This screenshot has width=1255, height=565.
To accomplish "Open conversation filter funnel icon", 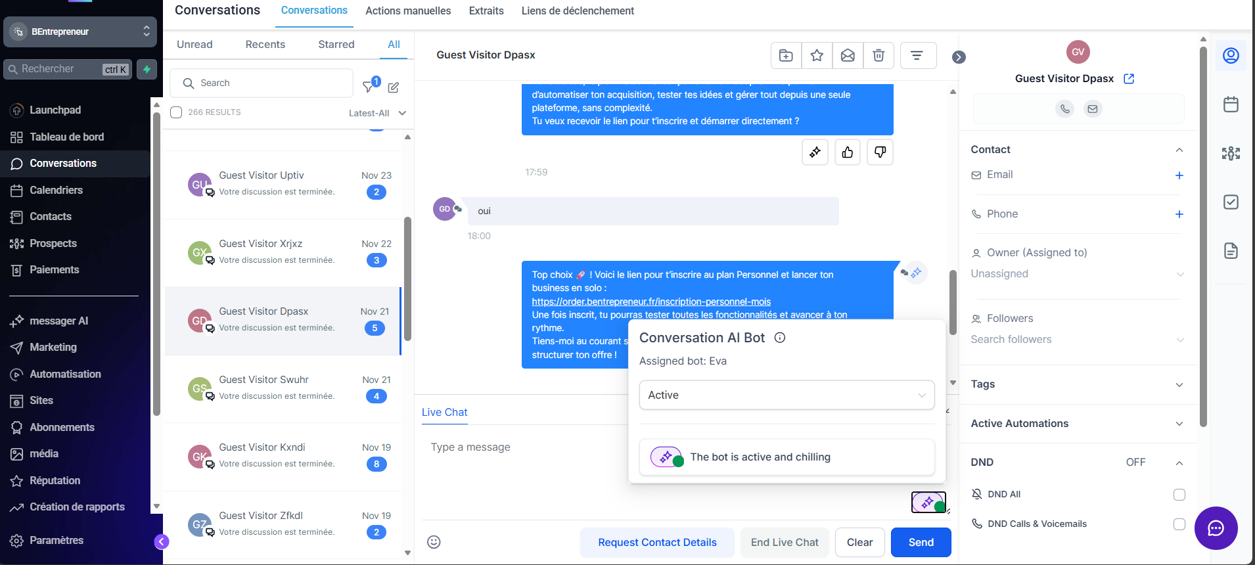I will (369, 86).
